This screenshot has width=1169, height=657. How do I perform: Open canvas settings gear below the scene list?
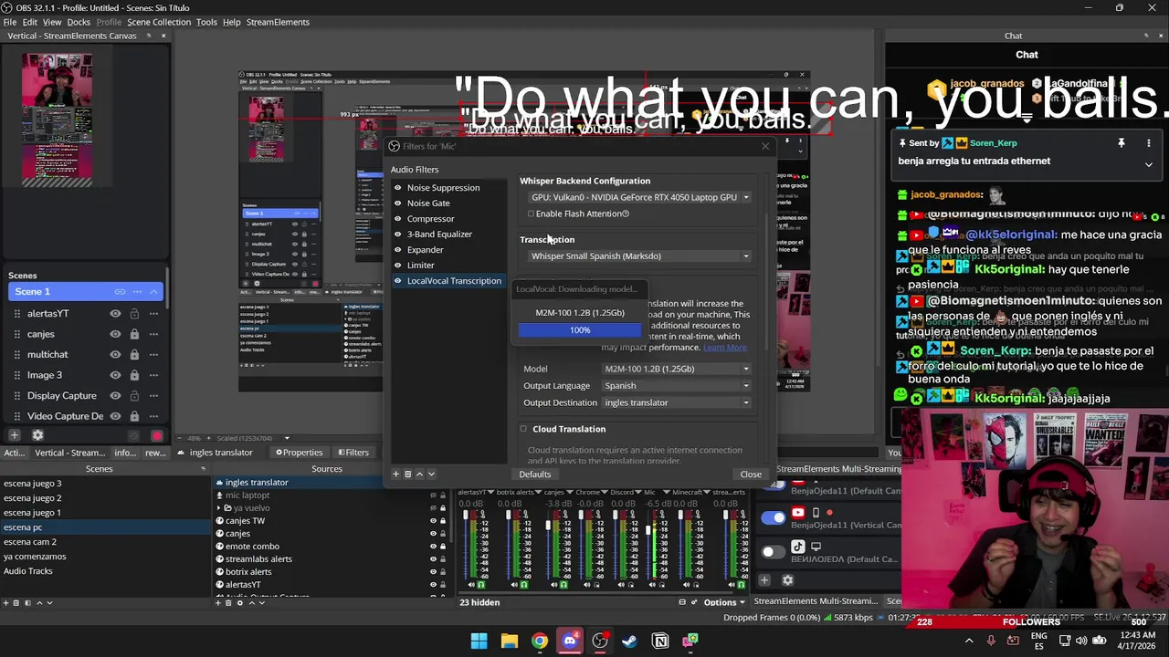pyautogui.click(x=37, y=435)
